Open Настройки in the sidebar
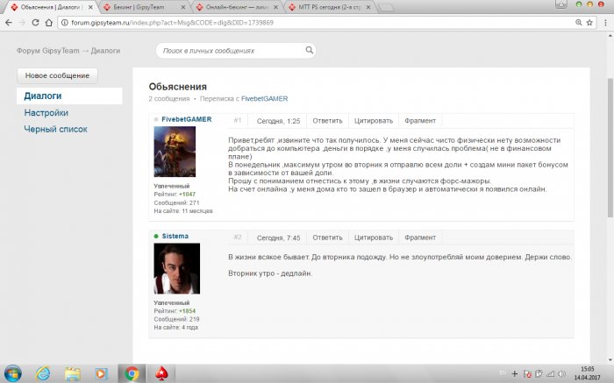The height and width of the screenshot is (383, 614). click(x=46, y=113)
